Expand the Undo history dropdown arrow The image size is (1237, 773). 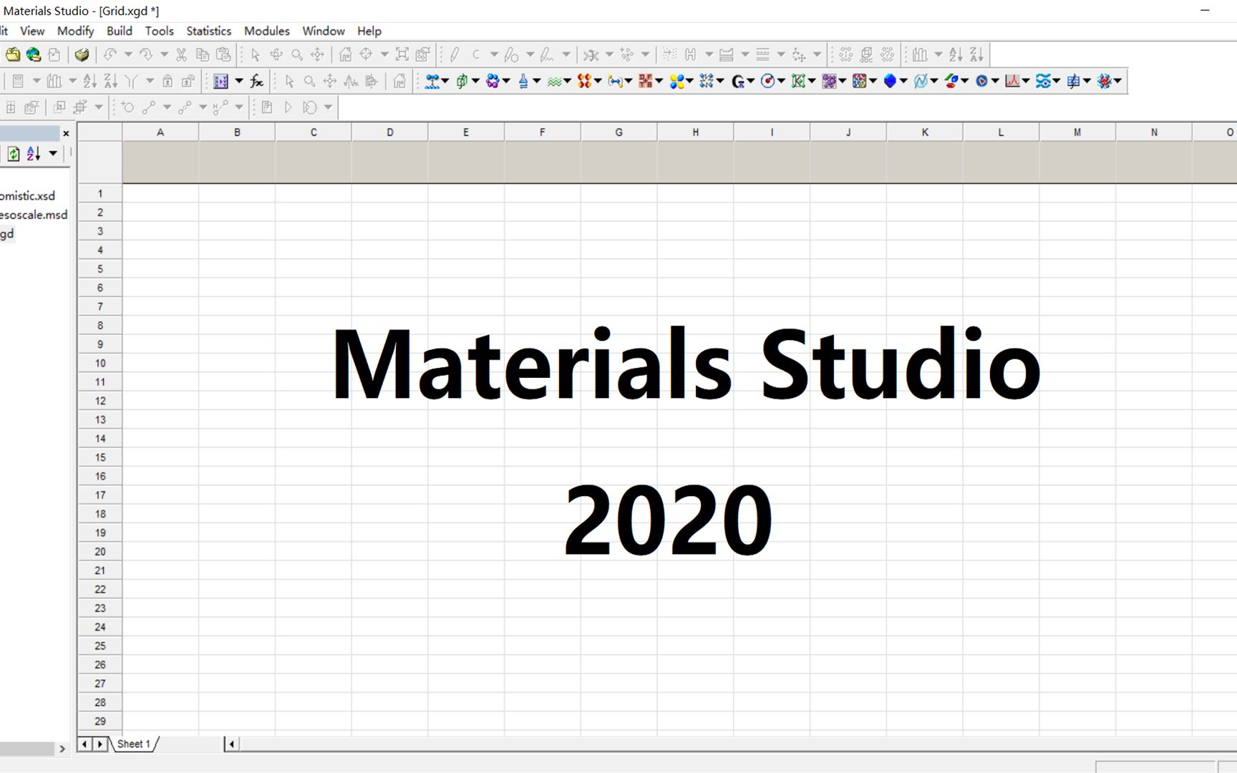tap(128, 54)
